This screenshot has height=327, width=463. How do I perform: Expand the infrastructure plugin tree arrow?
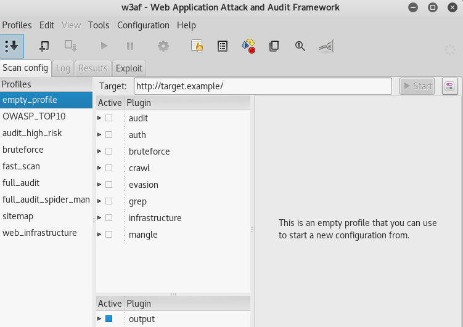pyautogui.click(x=99, y=217)
